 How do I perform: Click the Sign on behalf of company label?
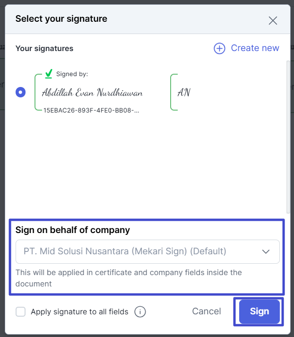click(73, 230)
